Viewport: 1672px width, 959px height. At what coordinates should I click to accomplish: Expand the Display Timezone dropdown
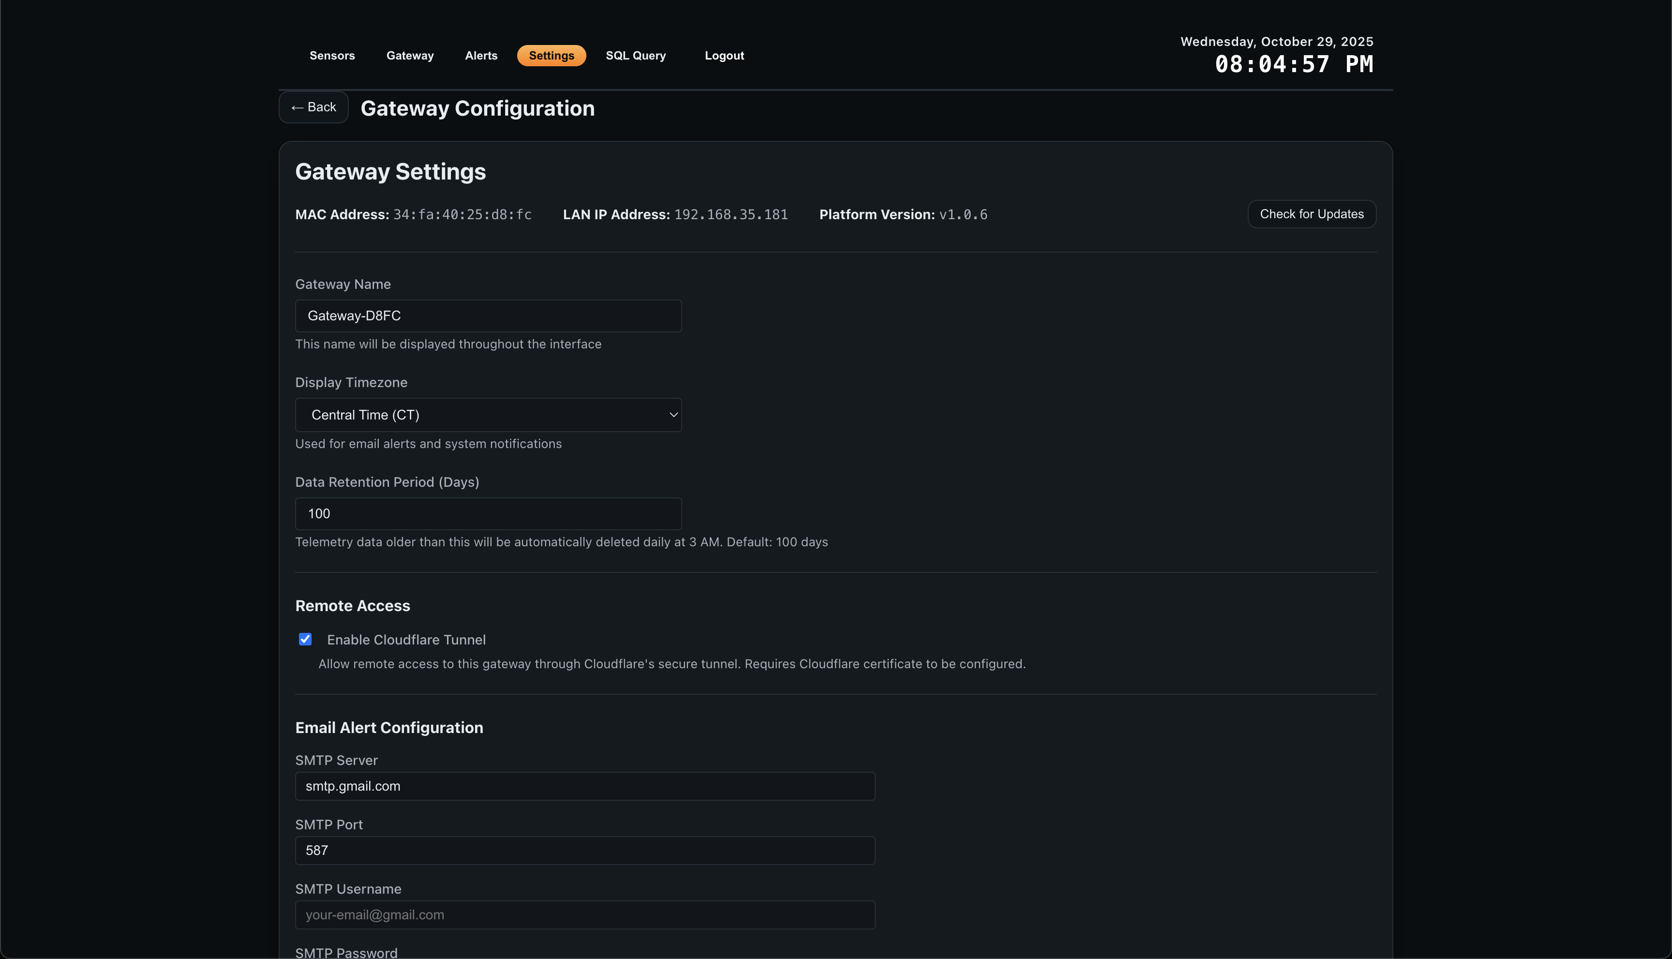[x=488, y=415]
